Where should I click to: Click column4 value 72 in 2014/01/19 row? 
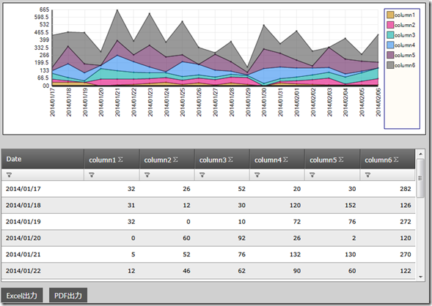coord(297,222)
